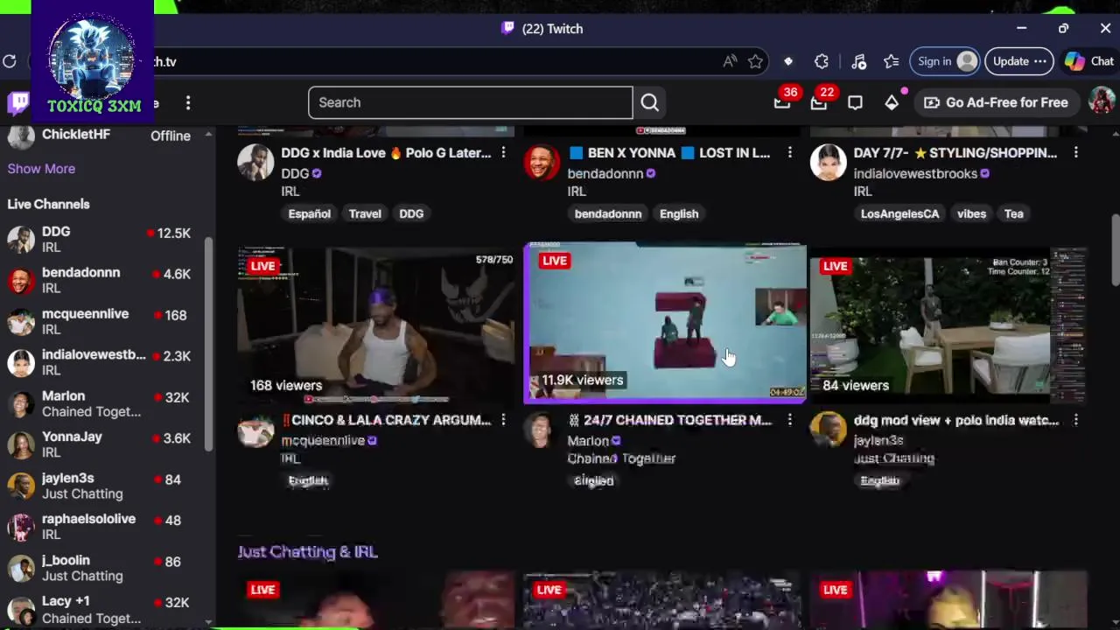Open indialovewestb... in the Live Channels sidebar
The image size is (1120, 630).
[102, 362]
